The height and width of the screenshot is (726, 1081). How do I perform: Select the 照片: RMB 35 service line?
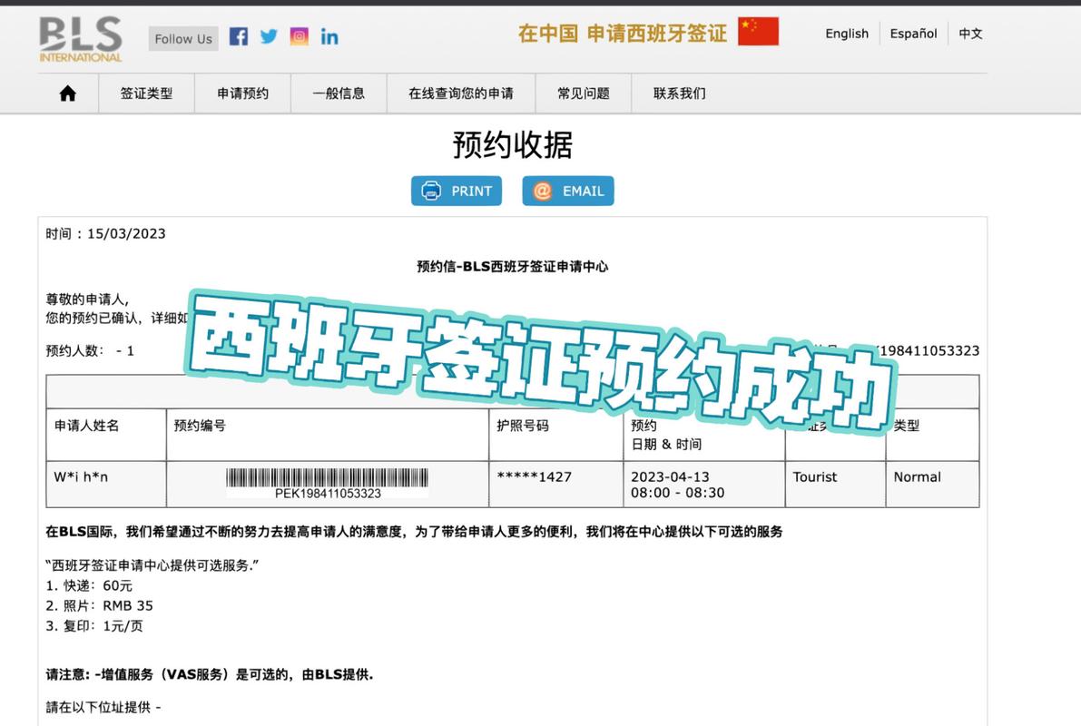99,605
